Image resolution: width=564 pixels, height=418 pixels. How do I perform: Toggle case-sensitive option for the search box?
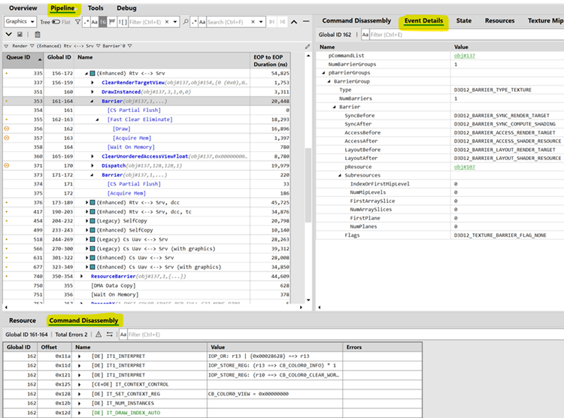tap(202, 22)
